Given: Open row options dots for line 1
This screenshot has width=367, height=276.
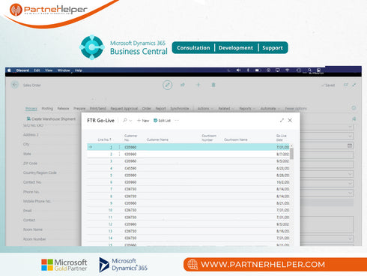Looking at the screenshot, I should pos(119,147).
